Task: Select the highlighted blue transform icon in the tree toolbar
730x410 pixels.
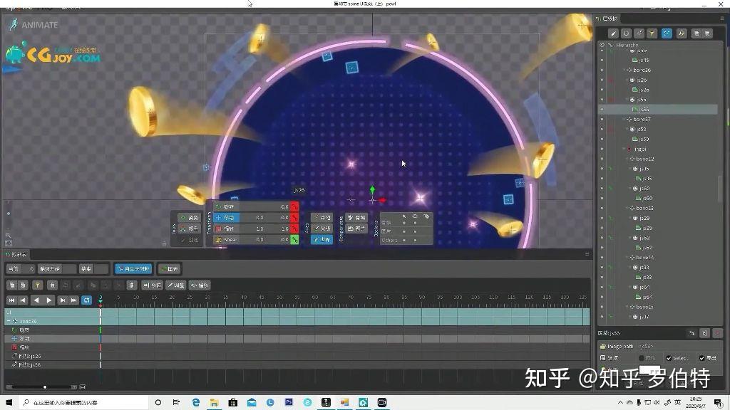Action: (667, 33)
